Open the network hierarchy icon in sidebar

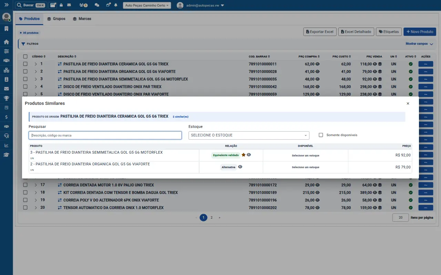(x=6, y=70)
